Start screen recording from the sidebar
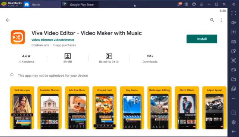The image size is (239, 137). [233, 70]
